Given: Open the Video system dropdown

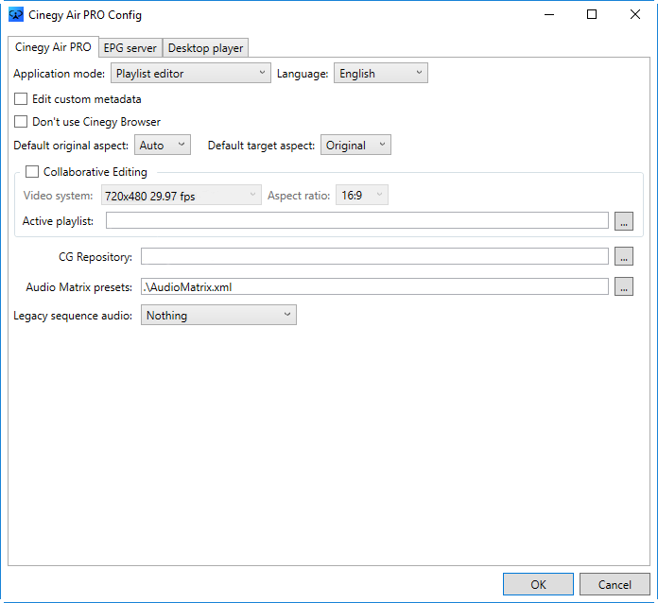Looking at the screenshot, I should pyautogui.click(x=182, y=195).
